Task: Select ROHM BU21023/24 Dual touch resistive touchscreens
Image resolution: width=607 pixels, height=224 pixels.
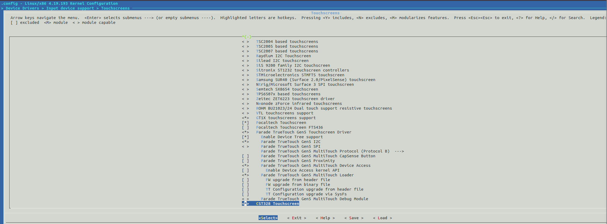Action: [x=317, y=108]
